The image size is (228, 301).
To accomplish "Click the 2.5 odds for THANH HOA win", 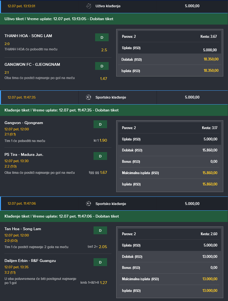I will pos(104,50).
